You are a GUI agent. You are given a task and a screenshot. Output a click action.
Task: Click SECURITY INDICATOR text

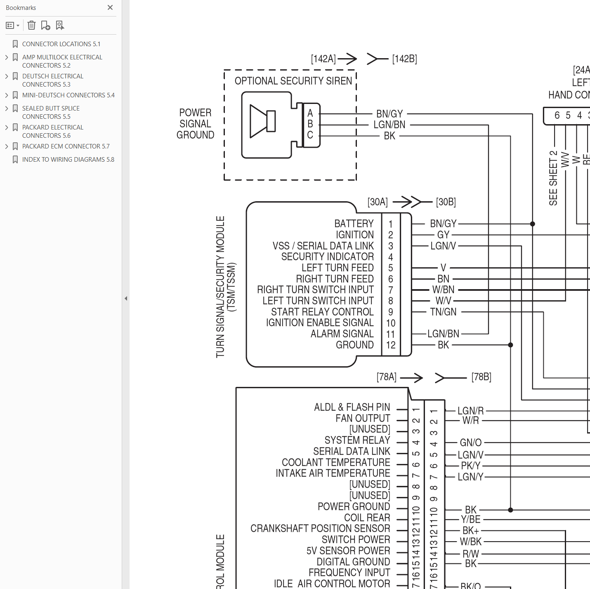point(328,257)
